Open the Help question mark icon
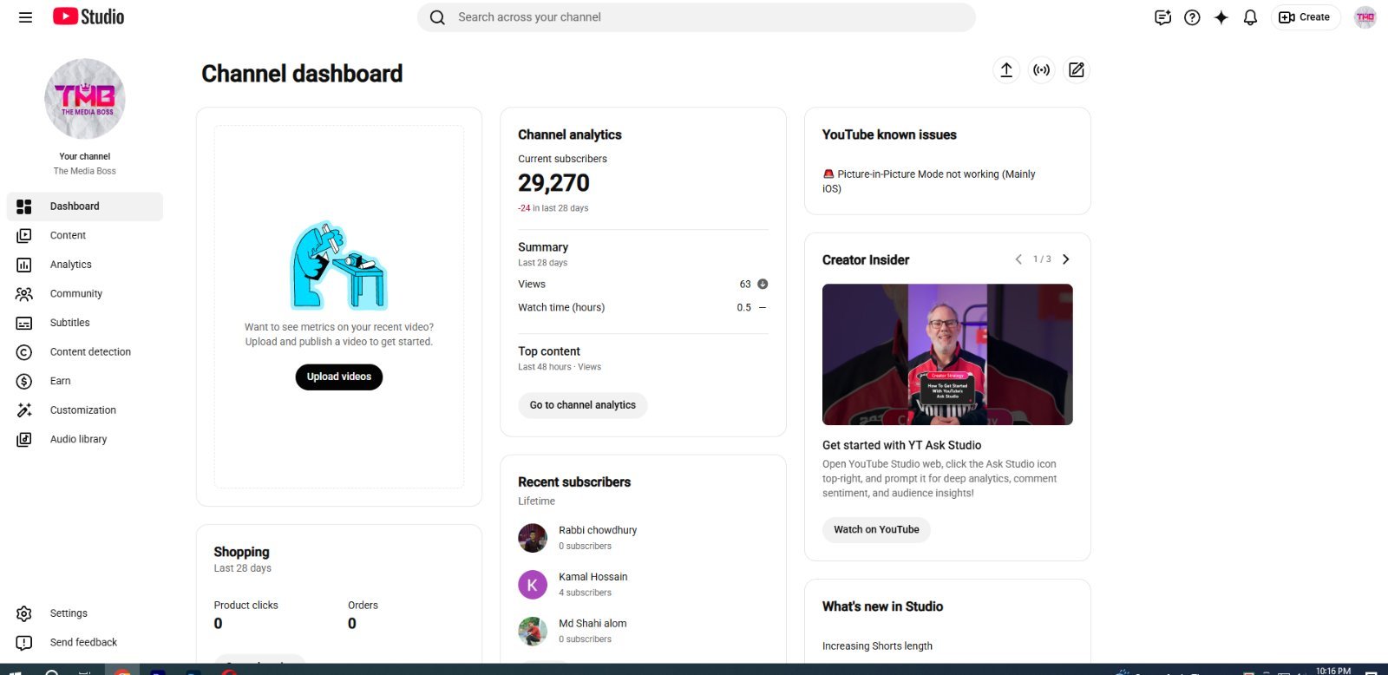 click(1192, 17)
